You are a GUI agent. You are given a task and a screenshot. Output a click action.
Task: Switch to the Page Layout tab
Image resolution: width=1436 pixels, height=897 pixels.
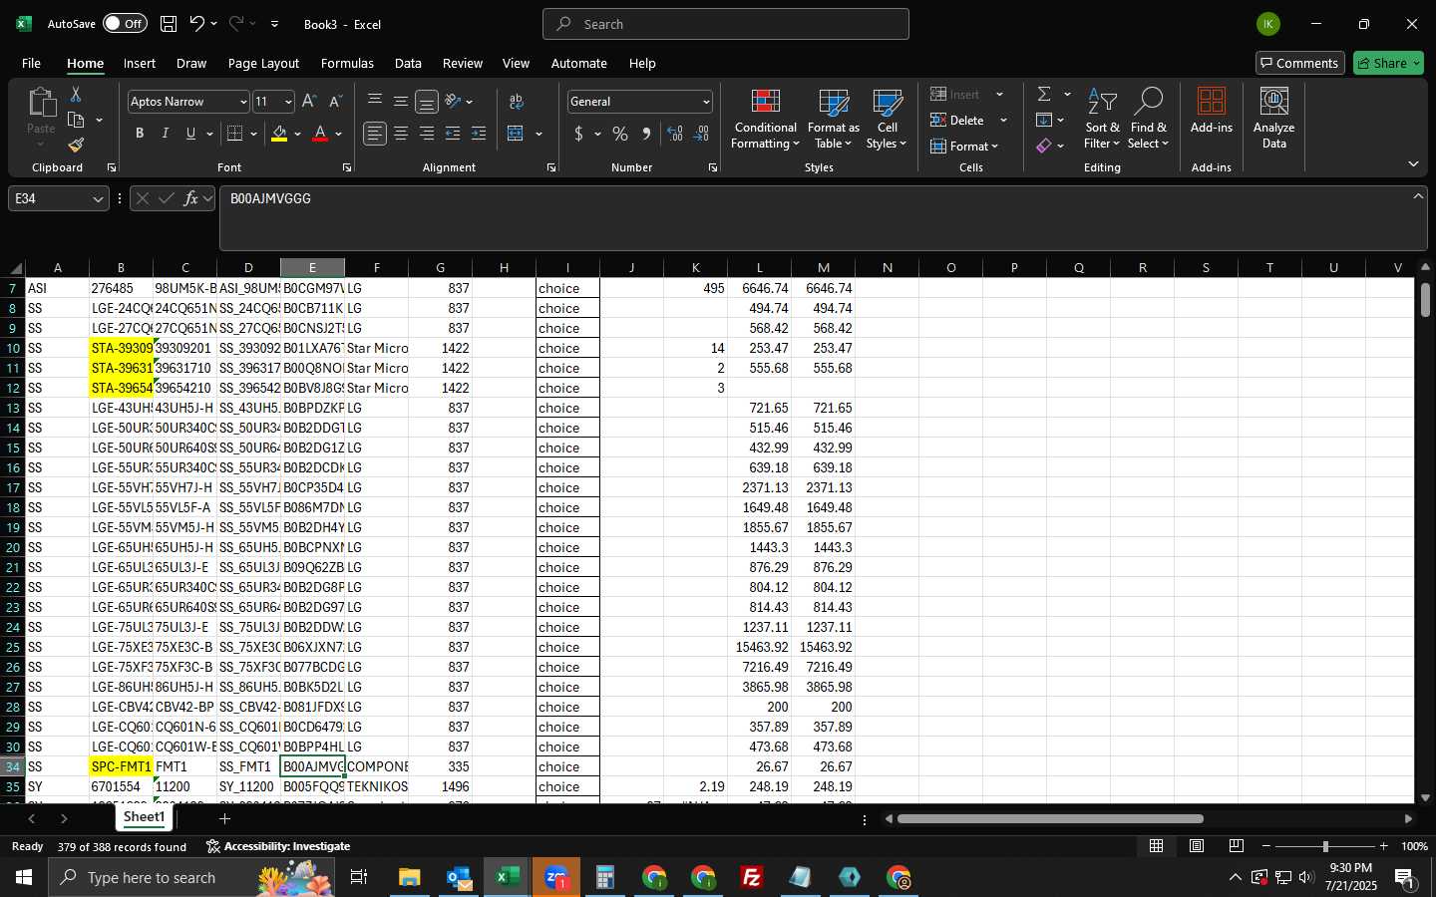[263, 63]
